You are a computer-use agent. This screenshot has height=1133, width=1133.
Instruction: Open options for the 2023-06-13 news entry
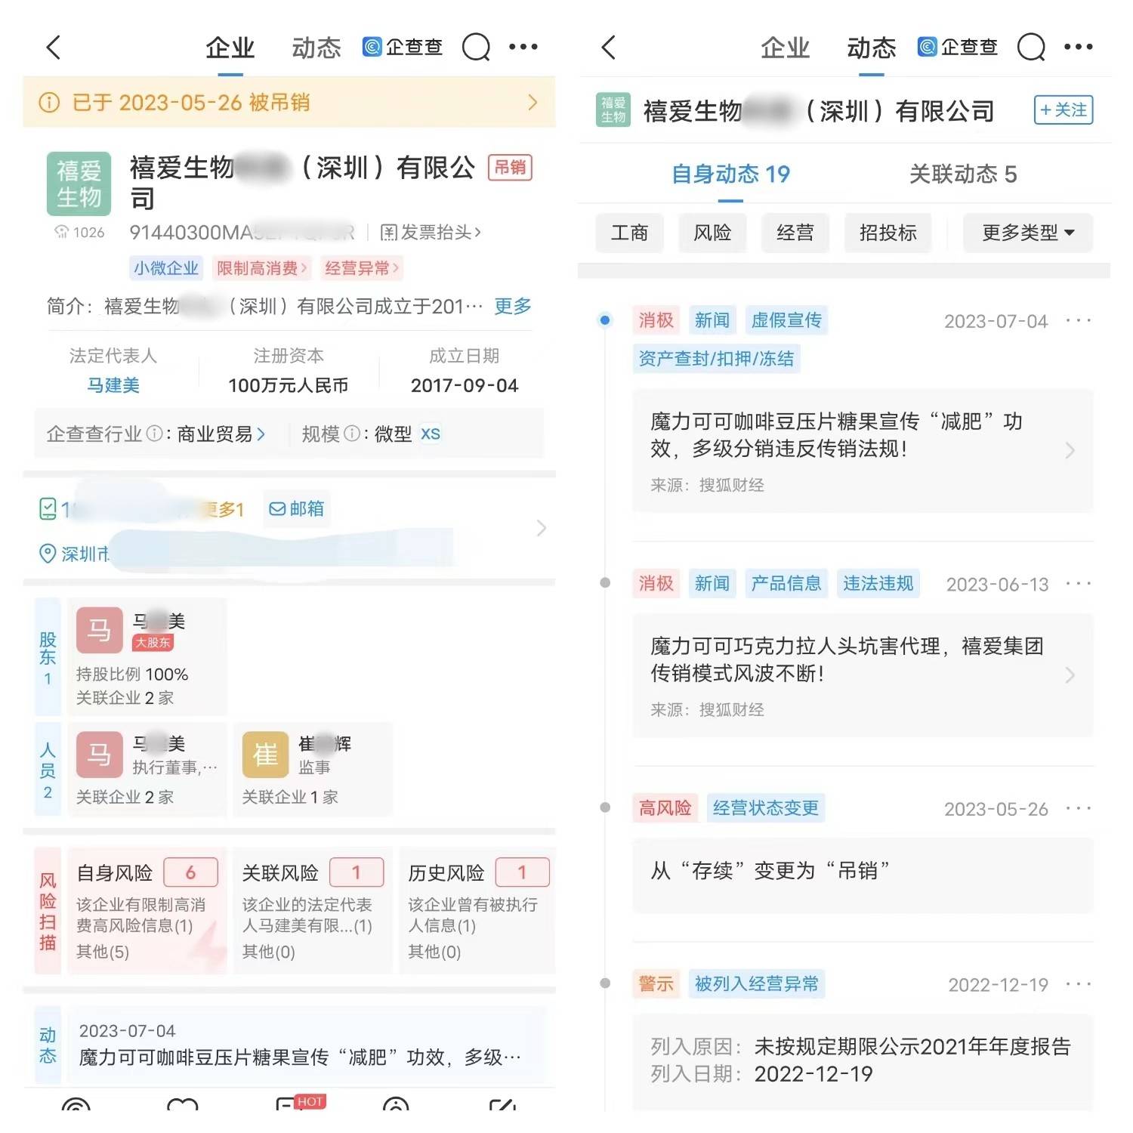coord(1078,584)
